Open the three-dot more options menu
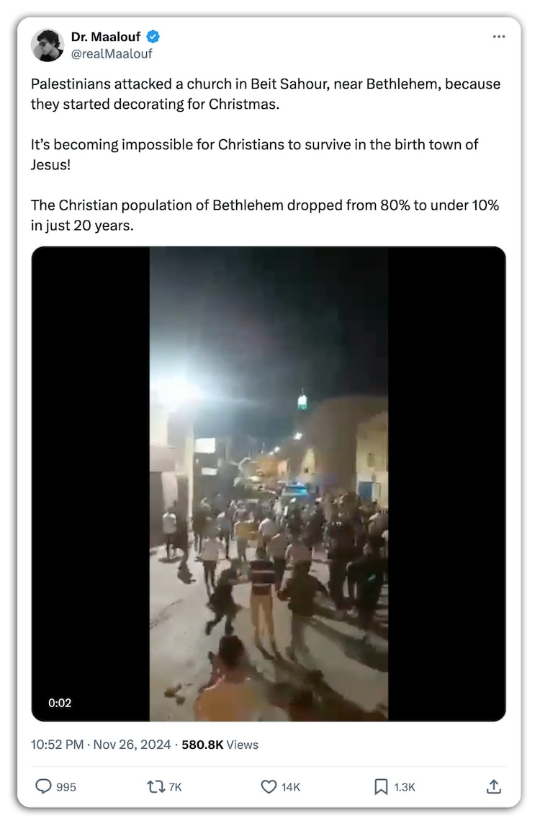This screenshot has height=826, width=540. point(498,37)
